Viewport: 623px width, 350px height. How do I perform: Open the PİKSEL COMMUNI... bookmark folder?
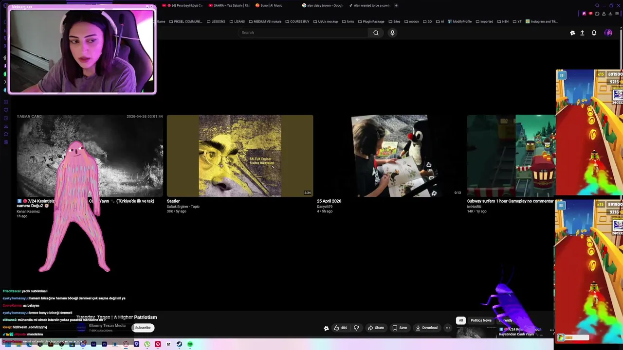185,21
